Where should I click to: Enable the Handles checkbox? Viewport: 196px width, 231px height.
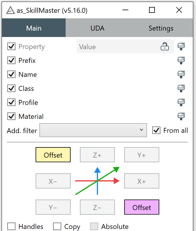11,227
